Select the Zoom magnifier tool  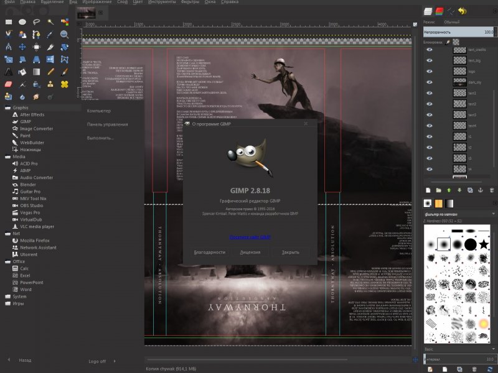coord(65,34)
